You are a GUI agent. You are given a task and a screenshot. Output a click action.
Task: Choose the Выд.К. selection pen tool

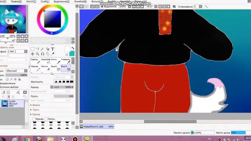(x=56, y=68)
